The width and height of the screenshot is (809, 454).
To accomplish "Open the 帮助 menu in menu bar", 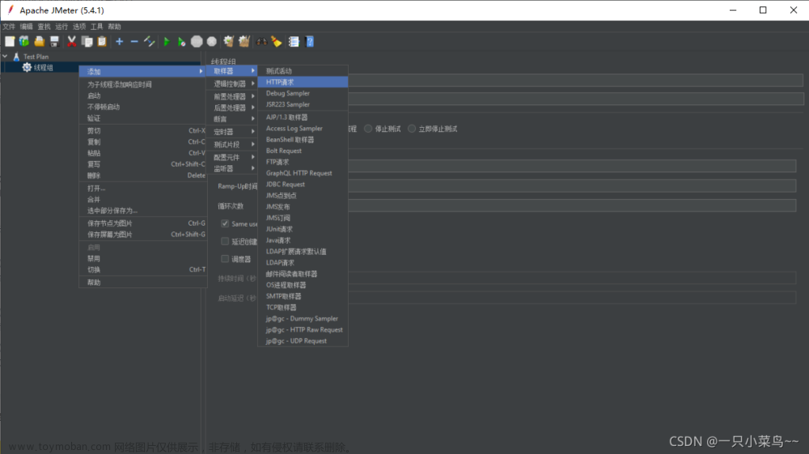I will click(x=114, y=27).
